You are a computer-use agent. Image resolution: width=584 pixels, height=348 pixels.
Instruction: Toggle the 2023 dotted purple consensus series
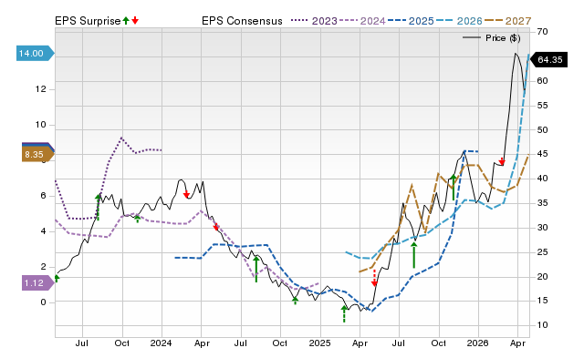point(314,21)
